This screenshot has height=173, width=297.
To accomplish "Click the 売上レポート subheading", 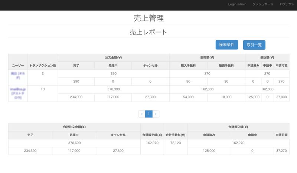I will click(x=148, y=32).
